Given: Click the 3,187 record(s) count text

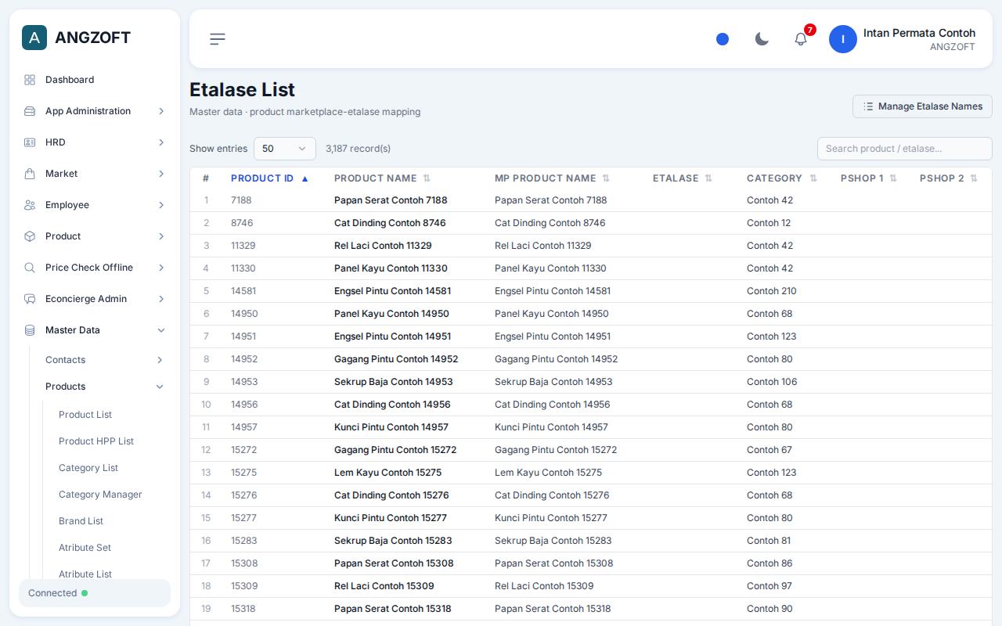Looking at the screenshot, I should coord(358,149).
